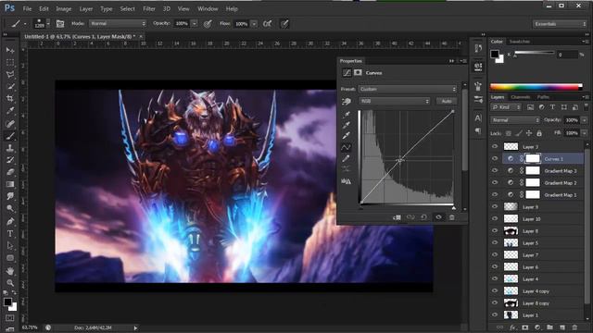
Task: Open the Filter menu
Action: pyautogui.click(x=149, y=8)
